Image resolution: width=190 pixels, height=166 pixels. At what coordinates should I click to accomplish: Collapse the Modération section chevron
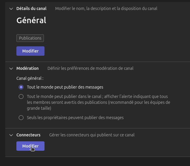click(11, 68)
